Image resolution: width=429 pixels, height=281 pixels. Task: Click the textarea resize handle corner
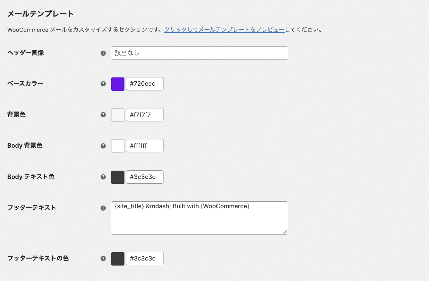pyautogui.click(x=285, y=232)
